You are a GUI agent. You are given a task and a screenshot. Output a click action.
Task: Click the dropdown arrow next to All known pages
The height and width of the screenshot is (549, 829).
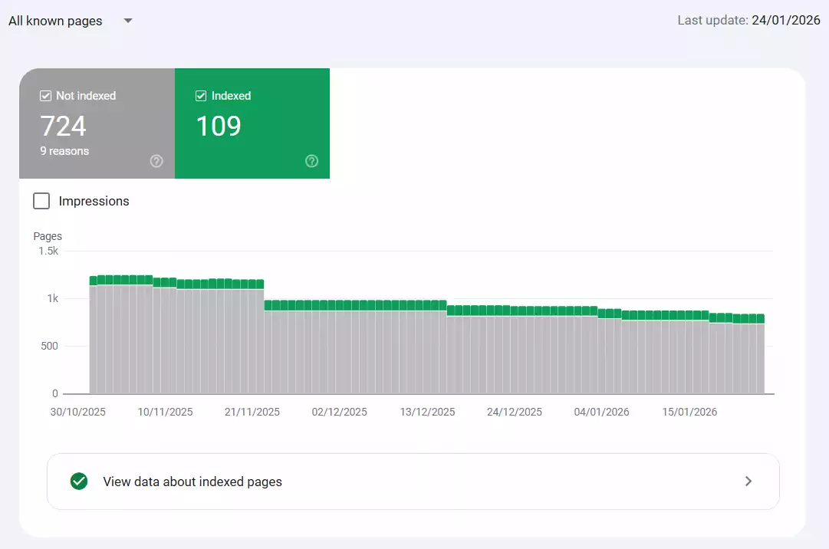pyautogui.click(x=127, y=21)
